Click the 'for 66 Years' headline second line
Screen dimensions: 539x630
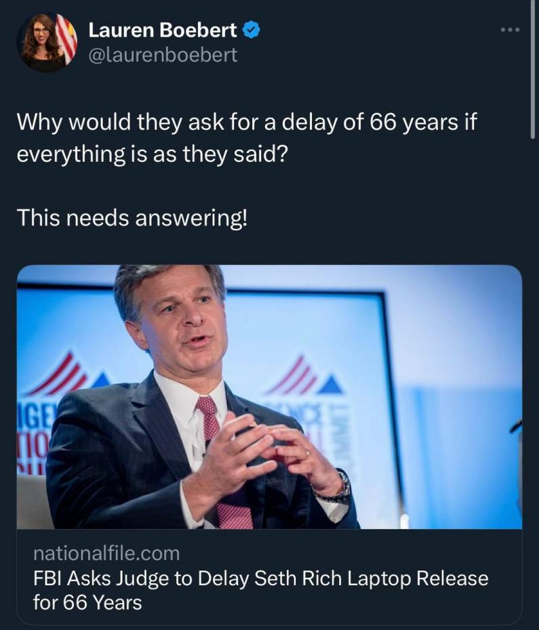coord(87,602)
